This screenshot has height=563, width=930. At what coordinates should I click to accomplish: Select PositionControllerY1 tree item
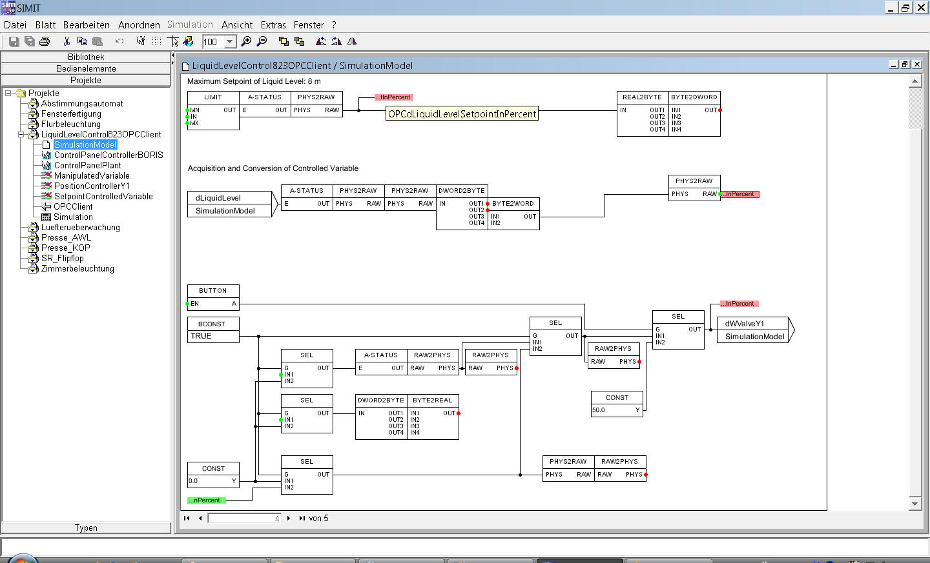click(92, 186)
